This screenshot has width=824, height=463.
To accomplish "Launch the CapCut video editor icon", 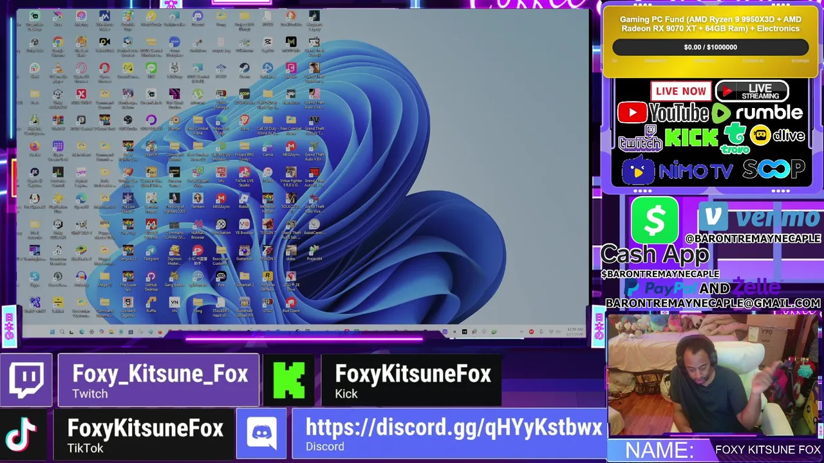I will [268, 42].
